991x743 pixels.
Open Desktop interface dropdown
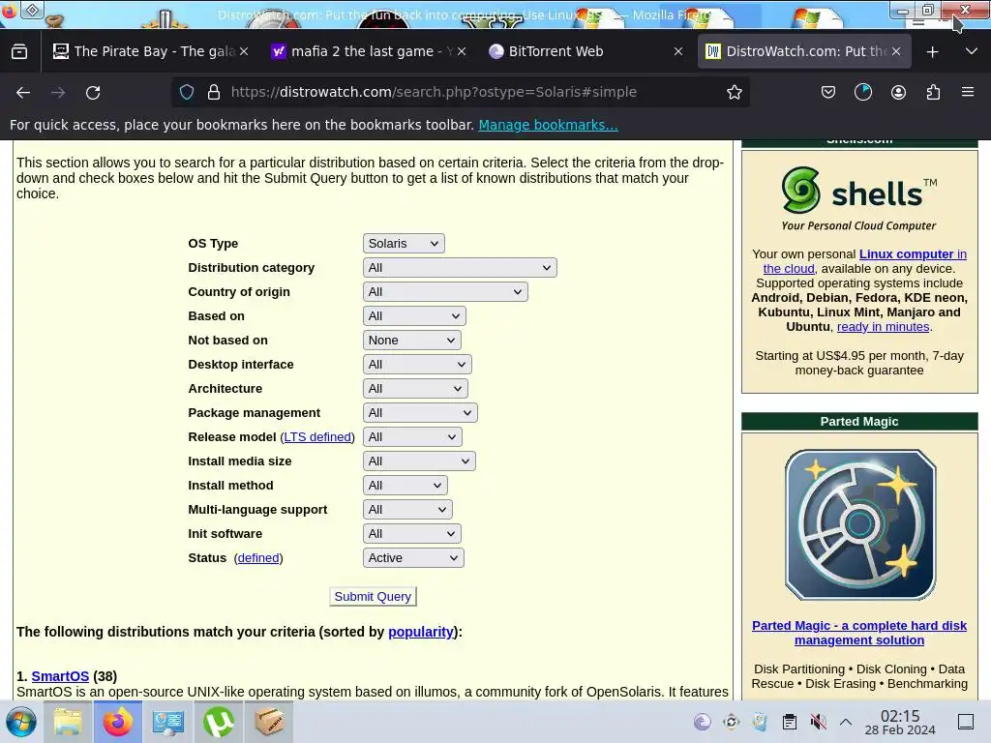pyautogui.click(x=417, y=365)
